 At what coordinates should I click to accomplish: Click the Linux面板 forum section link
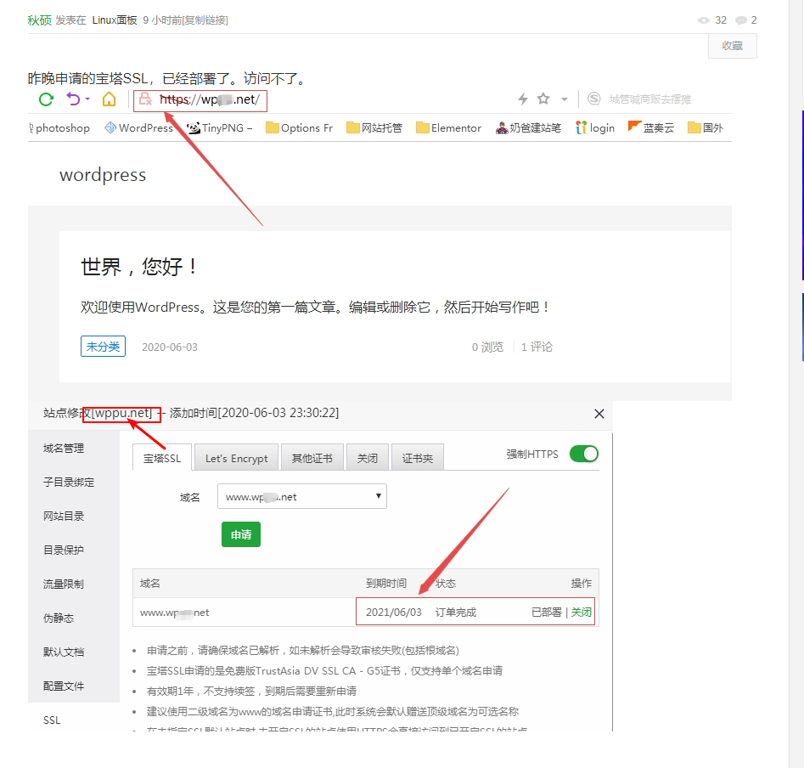click(x=115, y=20)
